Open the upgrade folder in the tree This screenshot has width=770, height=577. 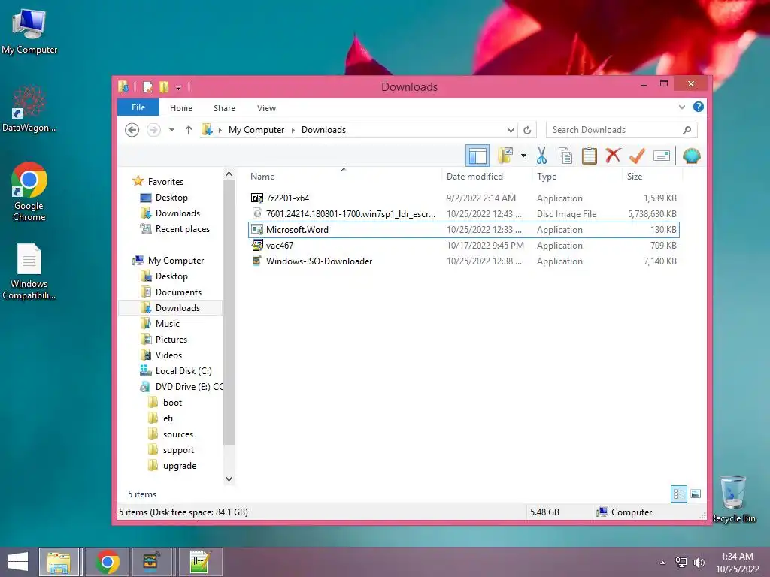(179, 466)
